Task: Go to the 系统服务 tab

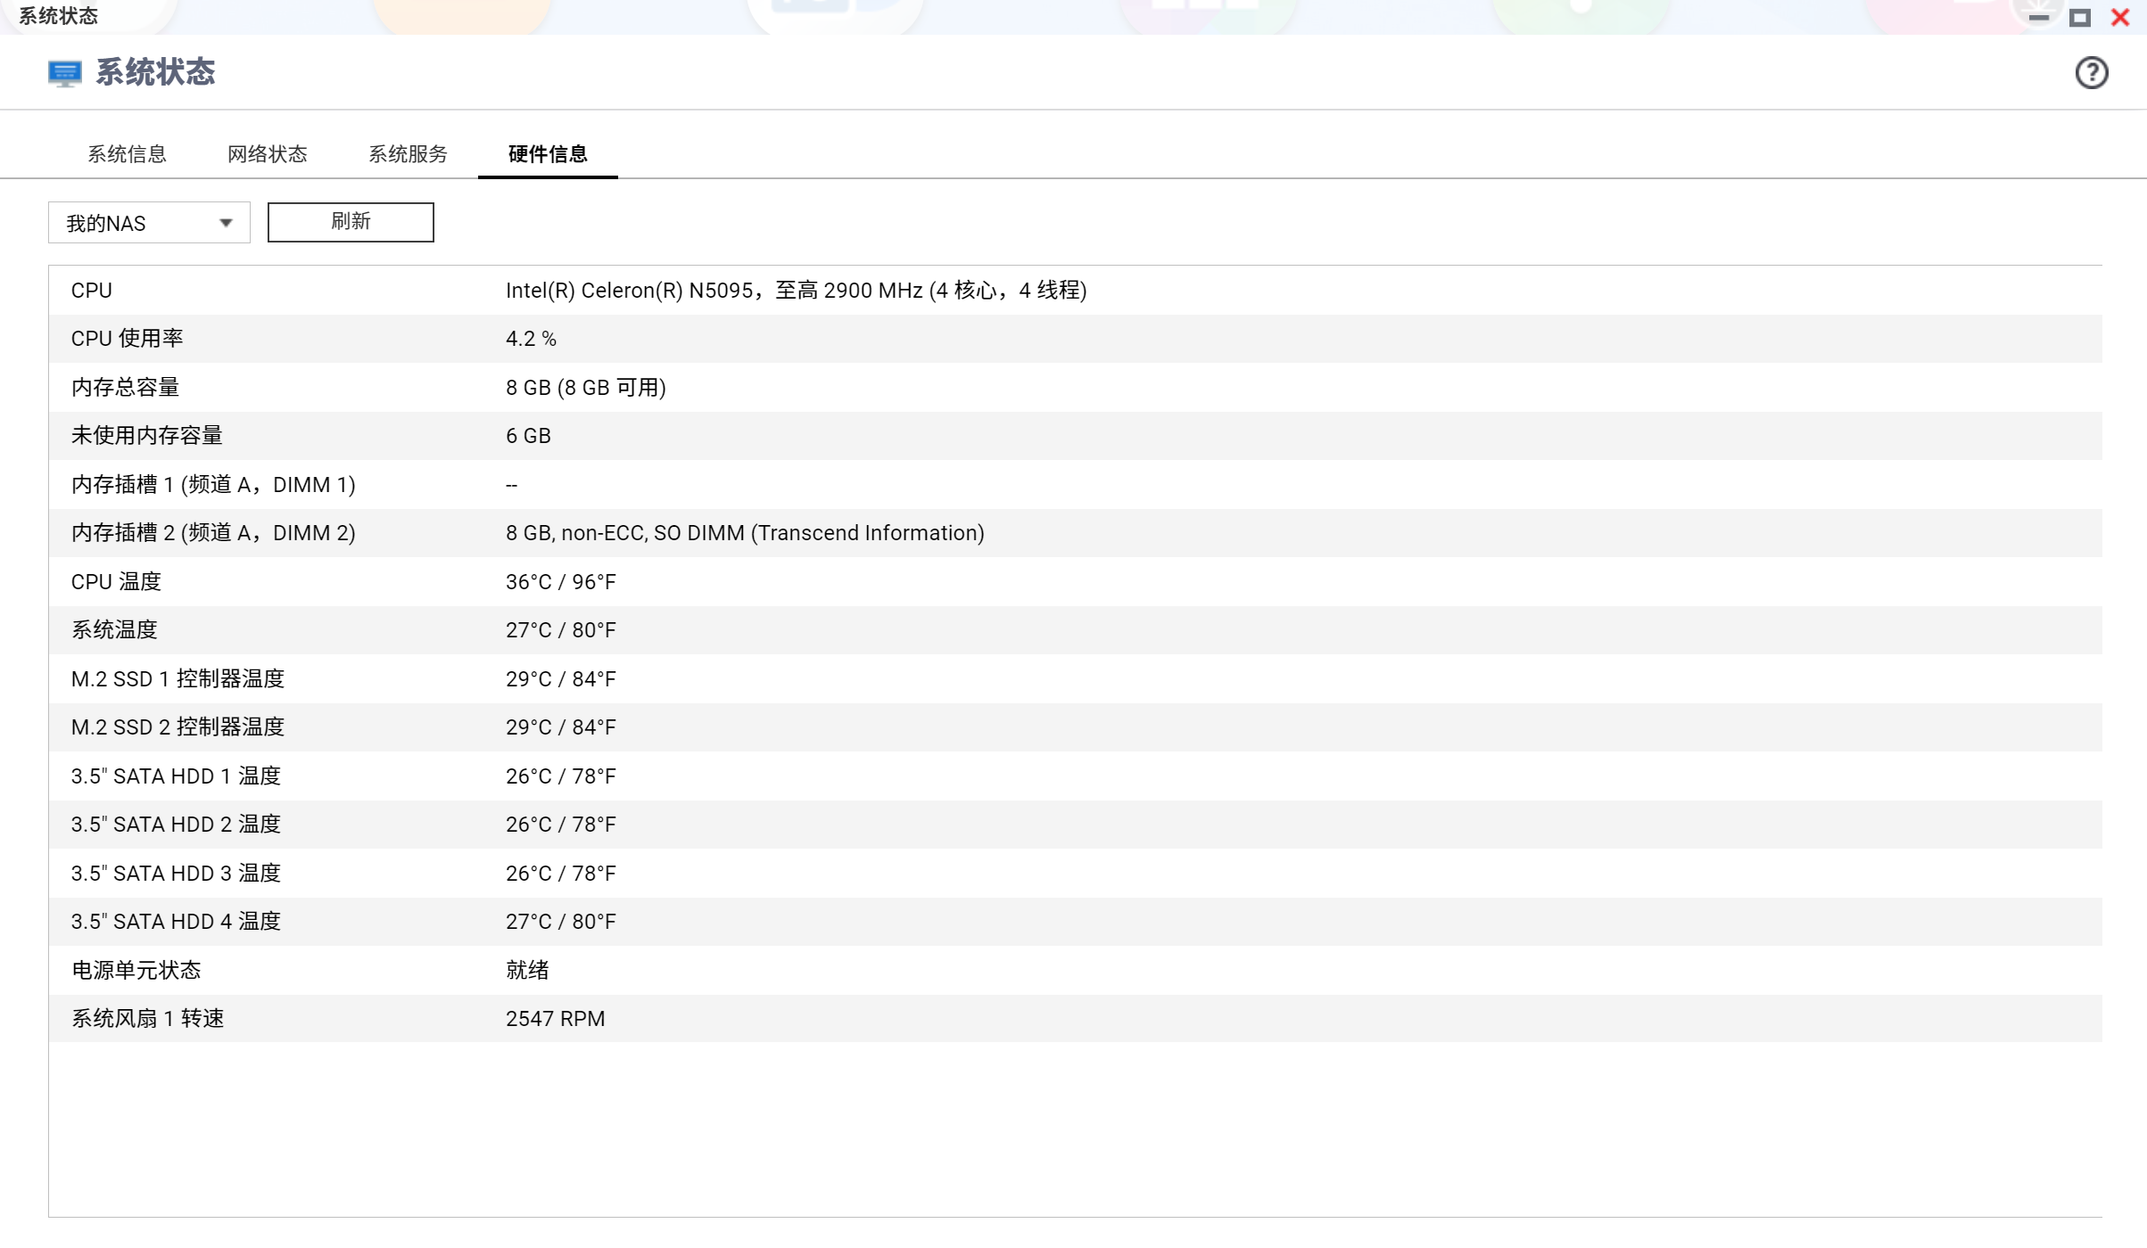Action: [408, 154]
